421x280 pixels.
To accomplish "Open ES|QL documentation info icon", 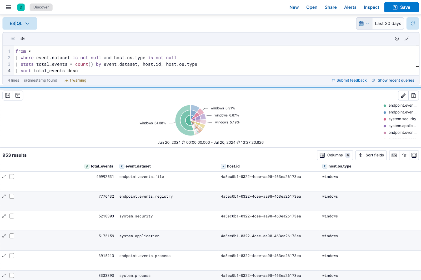I will tap(397, 39).
